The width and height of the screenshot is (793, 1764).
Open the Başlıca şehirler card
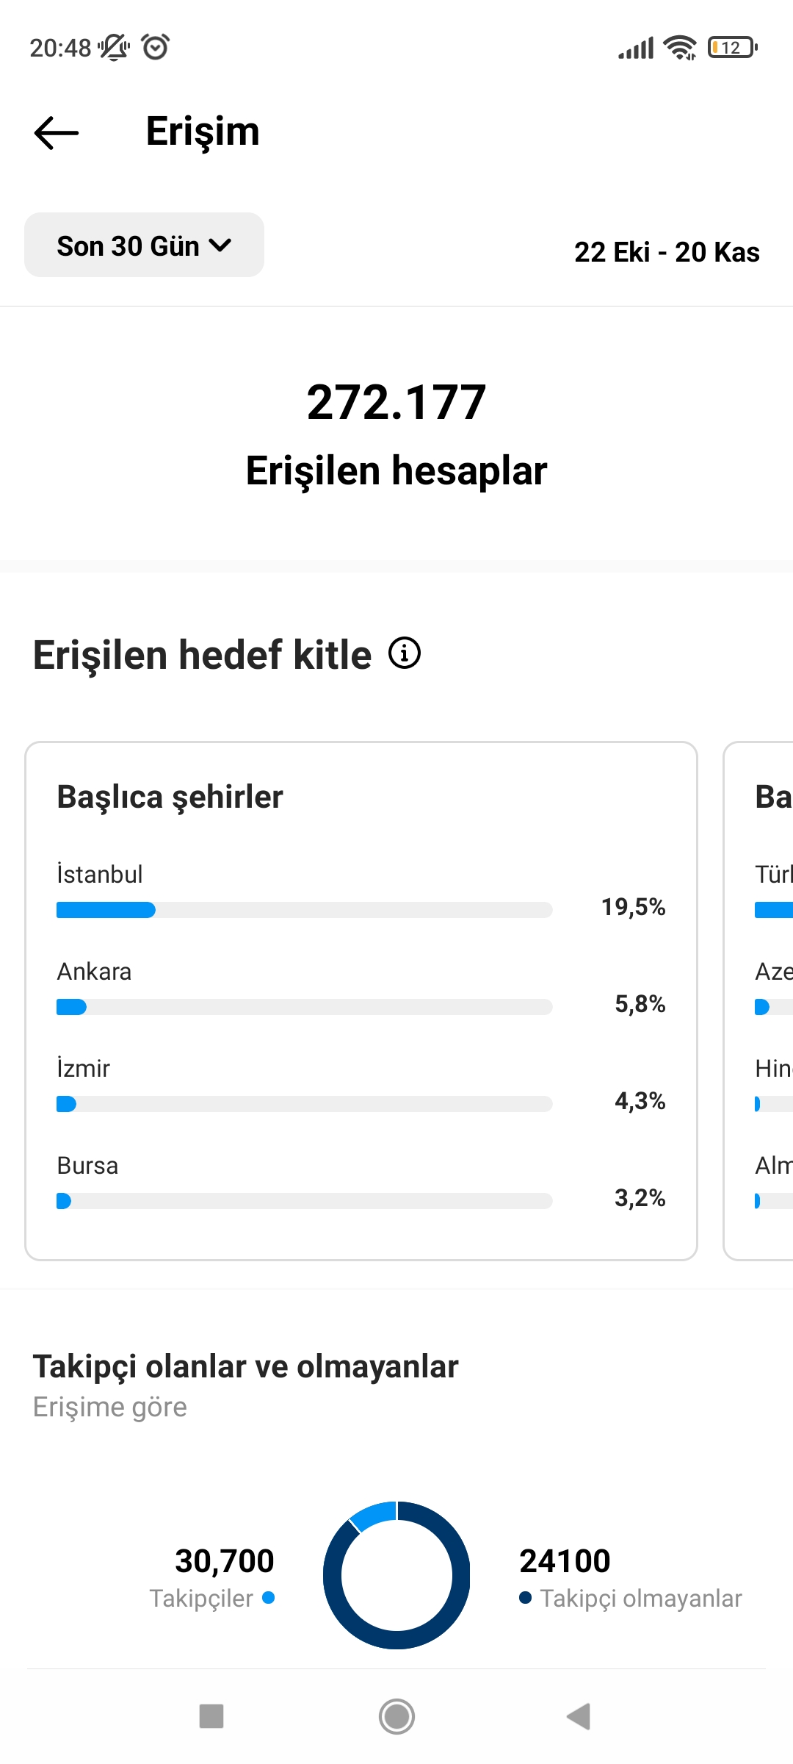pos(361,1001)
